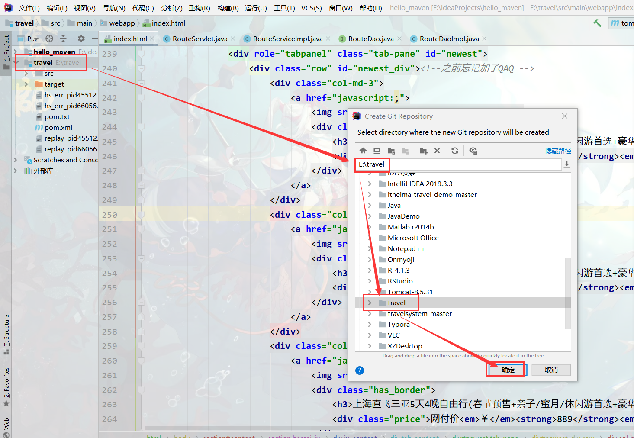
Task: Switch to RouteServiceImpl.java tab
Action: click(x=288, y=39)
